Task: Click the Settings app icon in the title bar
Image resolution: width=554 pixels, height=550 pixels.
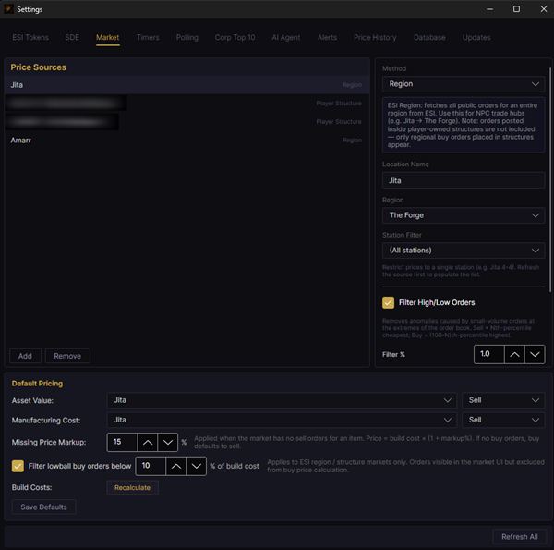Action: [x=8, y=9]
